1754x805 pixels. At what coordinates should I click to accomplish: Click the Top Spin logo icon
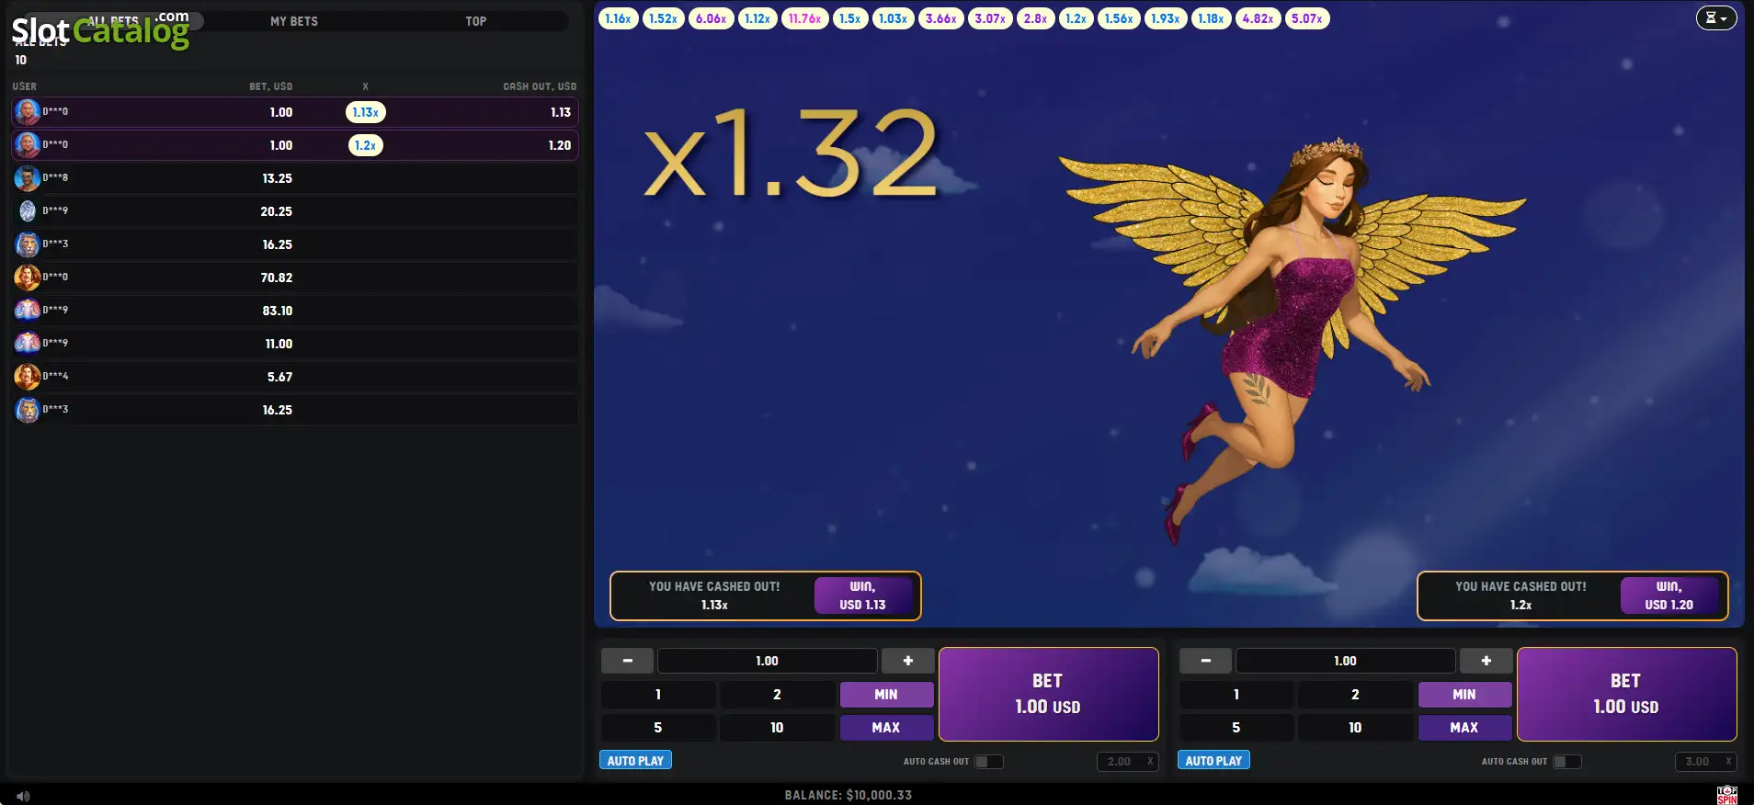[1727, 795]
